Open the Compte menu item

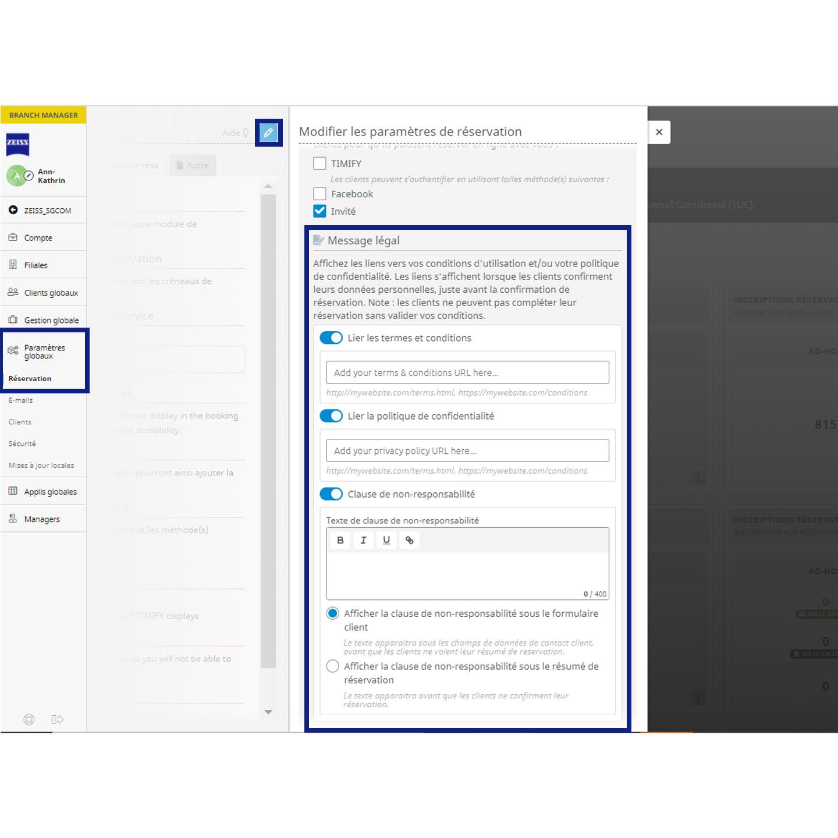pyautogui.click(x=44, y=237)
